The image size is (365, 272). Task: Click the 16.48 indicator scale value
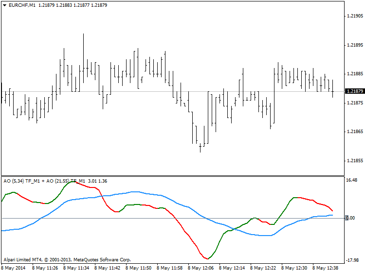click(351, 180)
